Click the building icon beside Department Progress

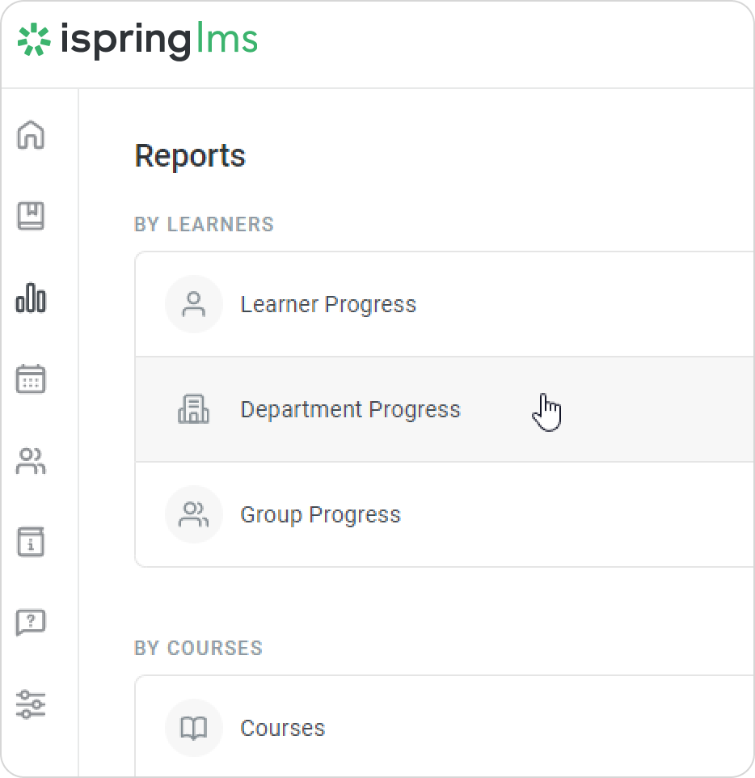pos(193,409)
